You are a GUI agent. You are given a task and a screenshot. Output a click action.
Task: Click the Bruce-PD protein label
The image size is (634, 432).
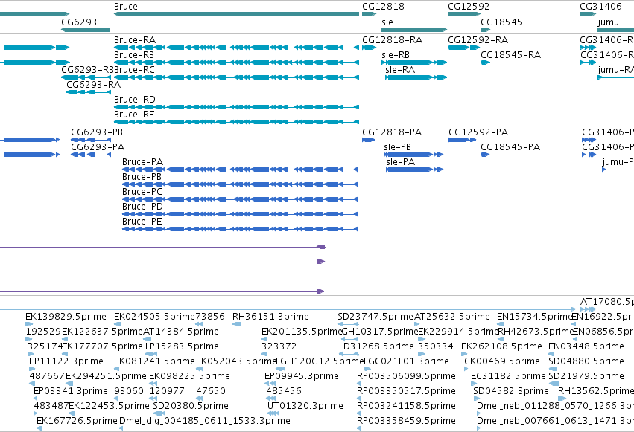coord(142,207)
